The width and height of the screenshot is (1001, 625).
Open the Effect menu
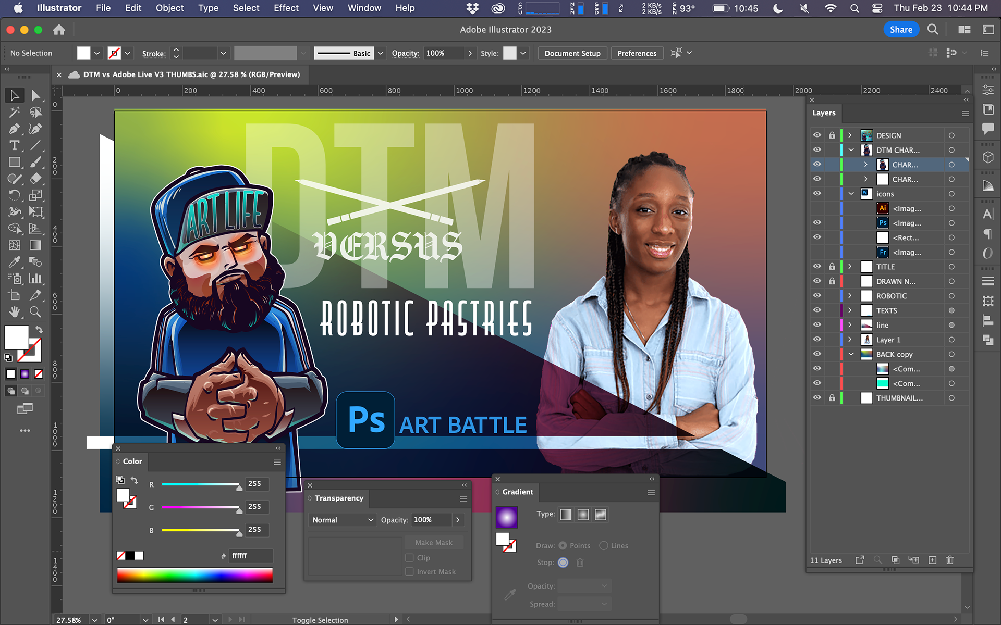(x=286, y=8)
